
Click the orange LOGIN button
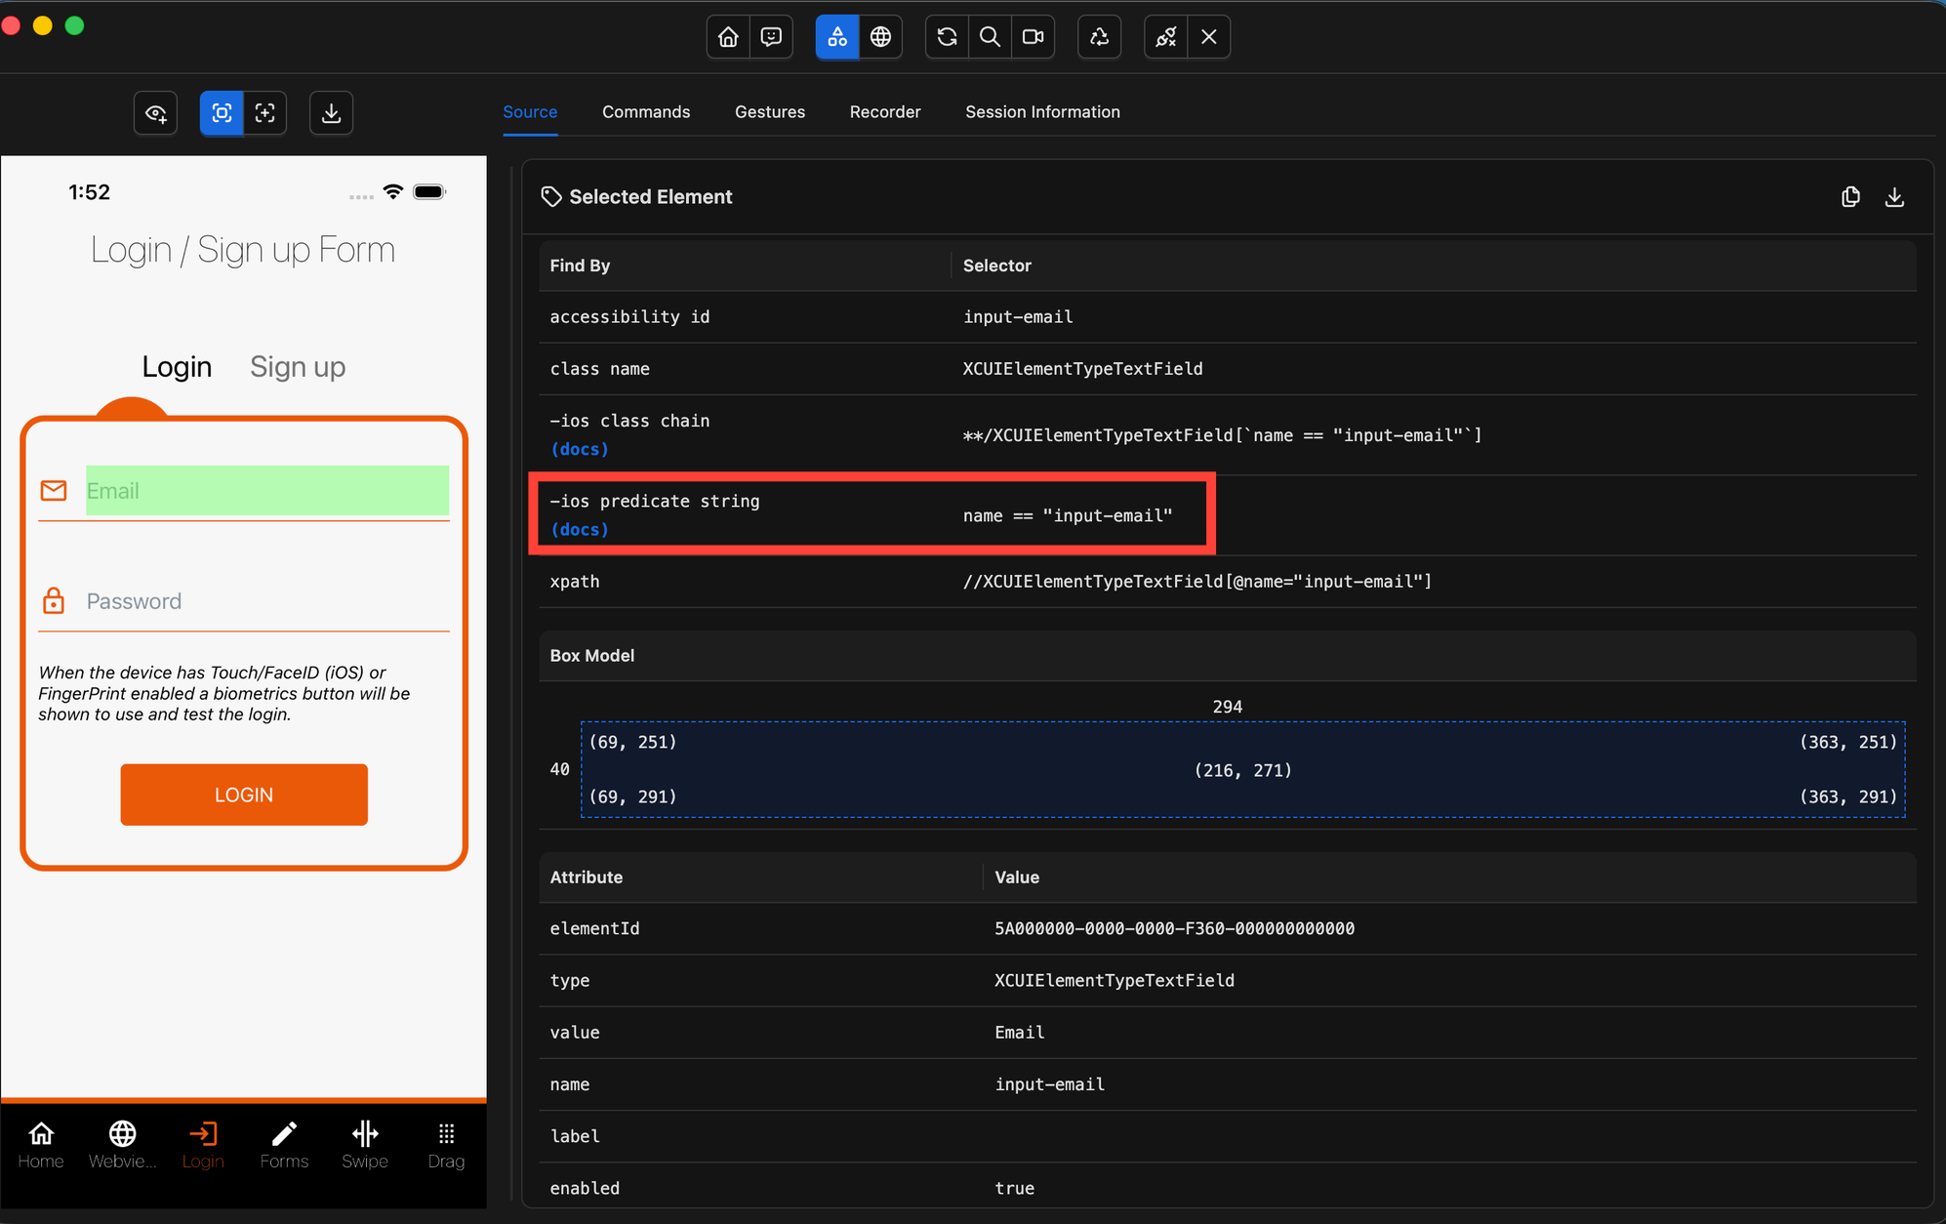244,795
